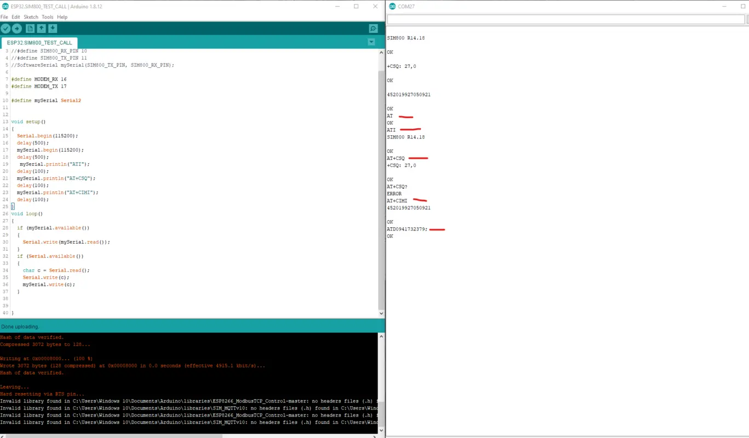Click the 'ATD0941732379;' line in COM27 output
The height and width of the screenshot is (438, 749).
(407, 229)
